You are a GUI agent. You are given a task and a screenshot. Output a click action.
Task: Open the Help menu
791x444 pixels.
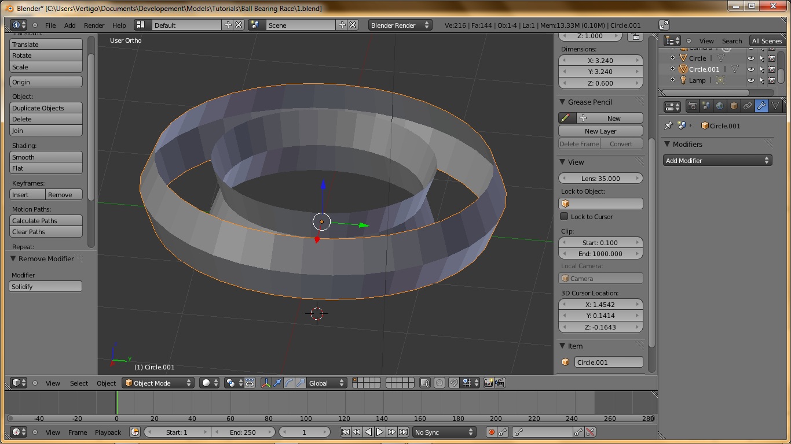(x=119, y=25)
